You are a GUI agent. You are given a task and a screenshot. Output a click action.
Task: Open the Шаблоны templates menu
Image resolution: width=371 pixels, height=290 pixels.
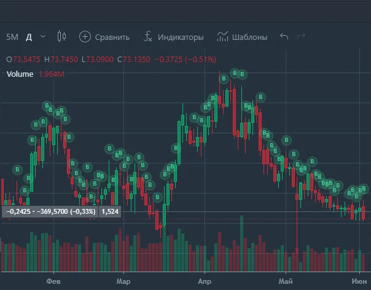click(x=249, y=37)
